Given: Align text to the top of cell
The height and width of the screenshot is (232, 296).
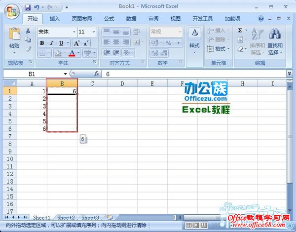Looking at the screenshot, I should (x=107, y=32).
